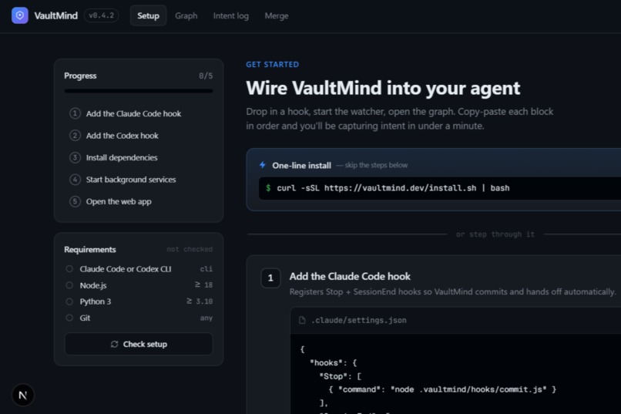621x414 pixels.
Task: Click the Node.js requirement label
Action: (x=93, y=285)
